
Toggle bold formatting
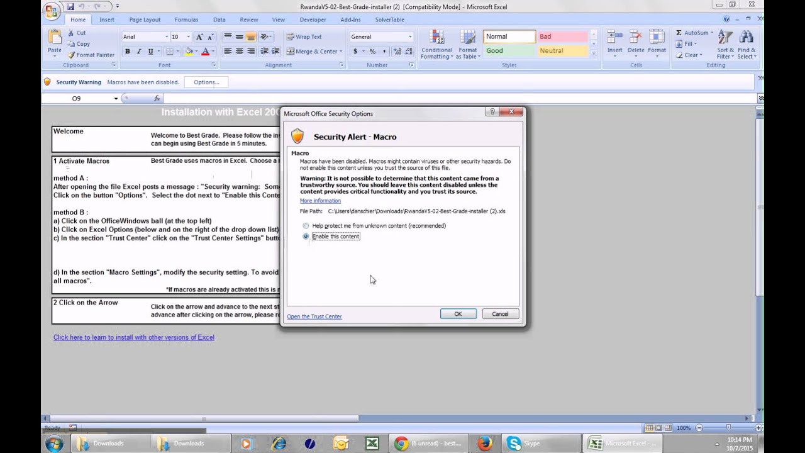click(x=128, y=52)
